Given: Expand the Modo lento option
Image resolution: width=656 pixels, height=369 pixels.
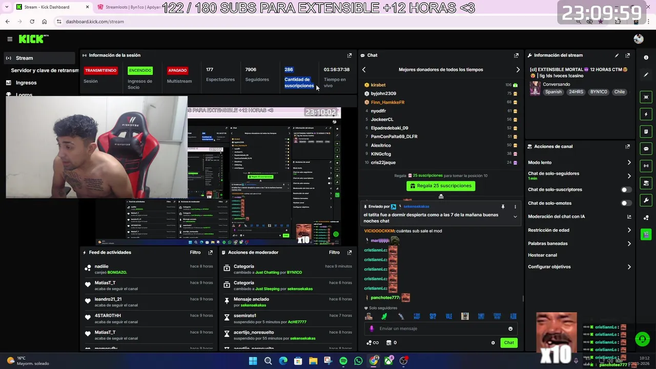Looking at the screenshot, I should (629, 162).
